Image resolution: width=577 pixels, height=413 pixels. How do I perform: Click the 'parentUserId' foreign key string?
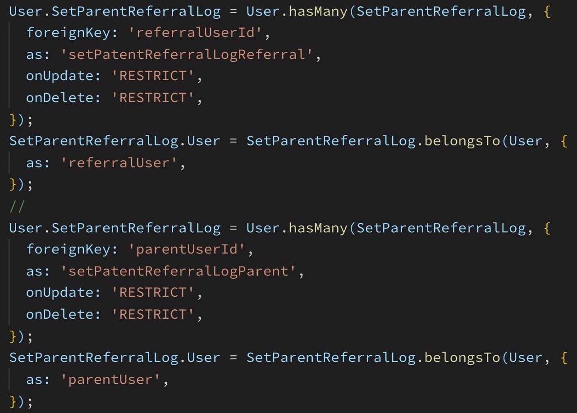coord(186,249)
